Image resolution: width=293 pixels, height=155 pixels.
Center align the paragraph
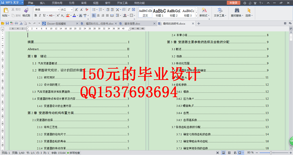pos(98,16)
